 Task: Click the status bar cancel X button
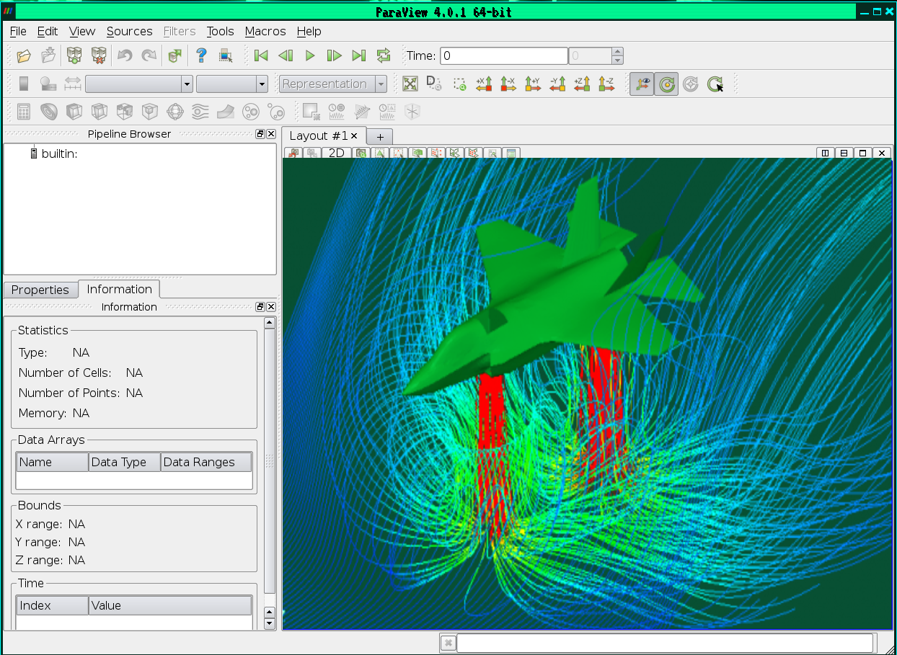[x=448, y=643]
